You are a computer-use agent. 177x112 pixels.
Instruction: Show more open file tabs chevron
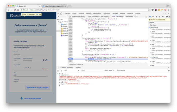coord(137,17)
